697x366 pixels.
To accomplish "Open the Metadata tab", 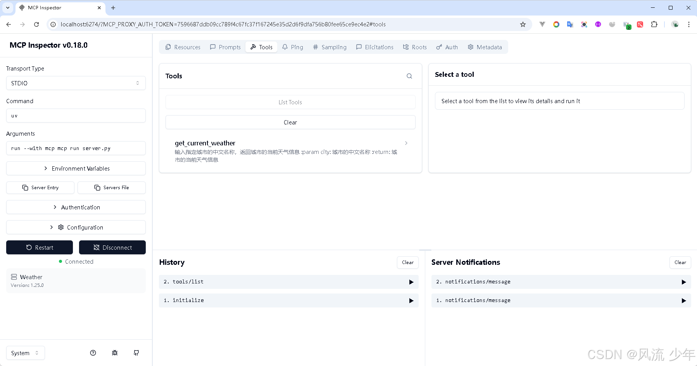I will coord(485,47).
